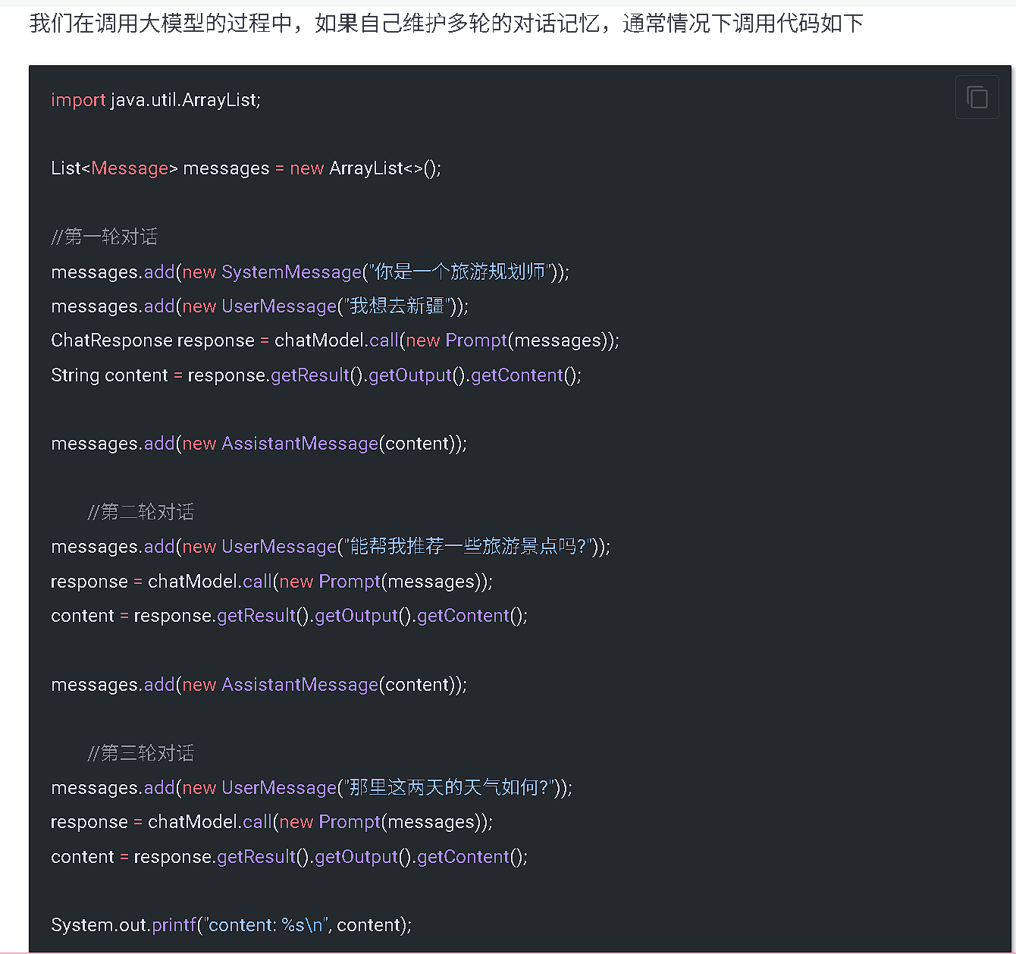Click the line 'import java.util.ArrayList;'
The width and height of the screenshot is (1016, 954).
click(x=156, y=99)
